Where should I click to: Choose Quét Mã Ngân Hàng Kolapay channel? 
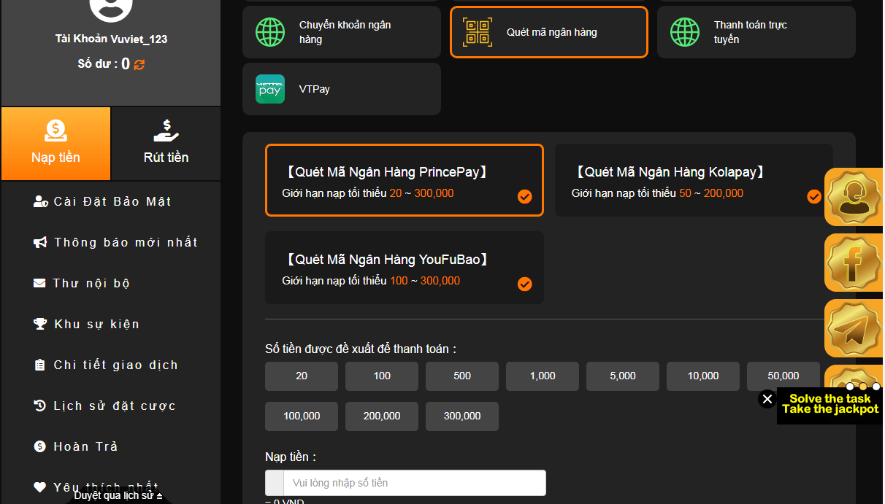694,180
